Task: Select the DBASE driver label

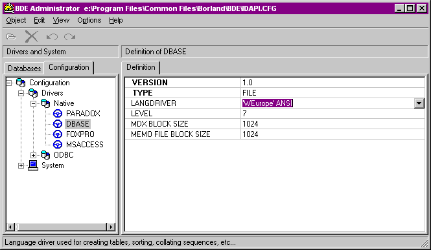Action: point(78,124)
